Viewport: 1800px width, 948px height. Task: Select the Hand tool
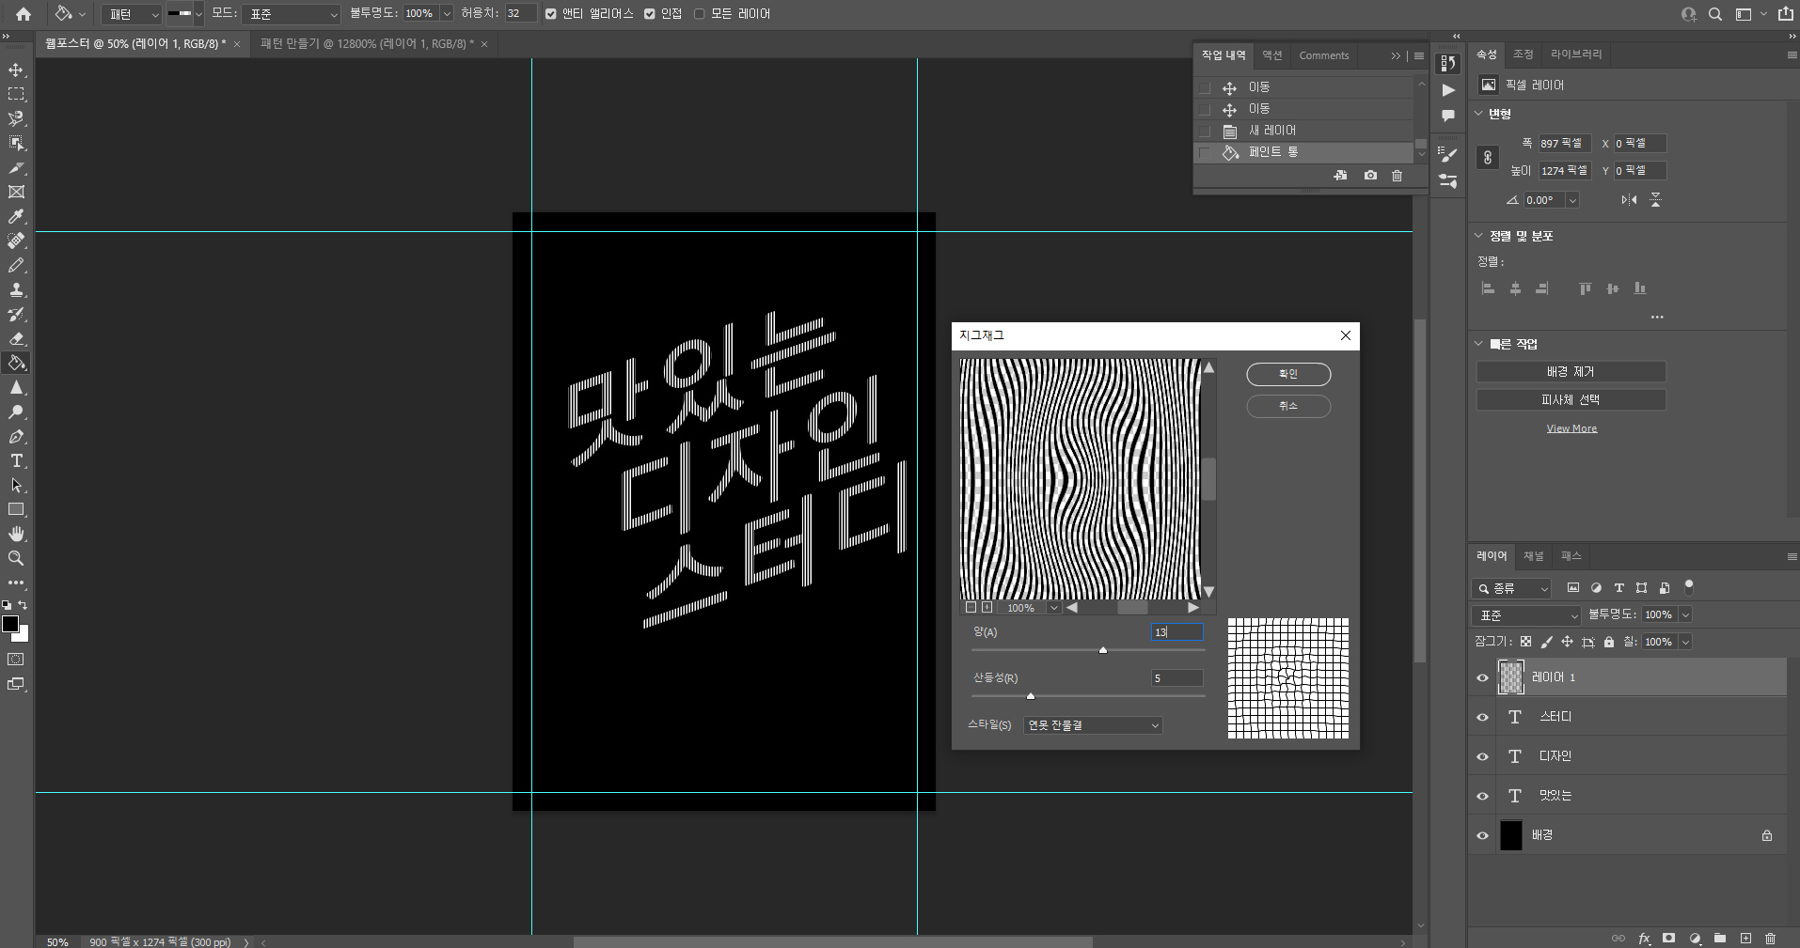pos(16,534)
